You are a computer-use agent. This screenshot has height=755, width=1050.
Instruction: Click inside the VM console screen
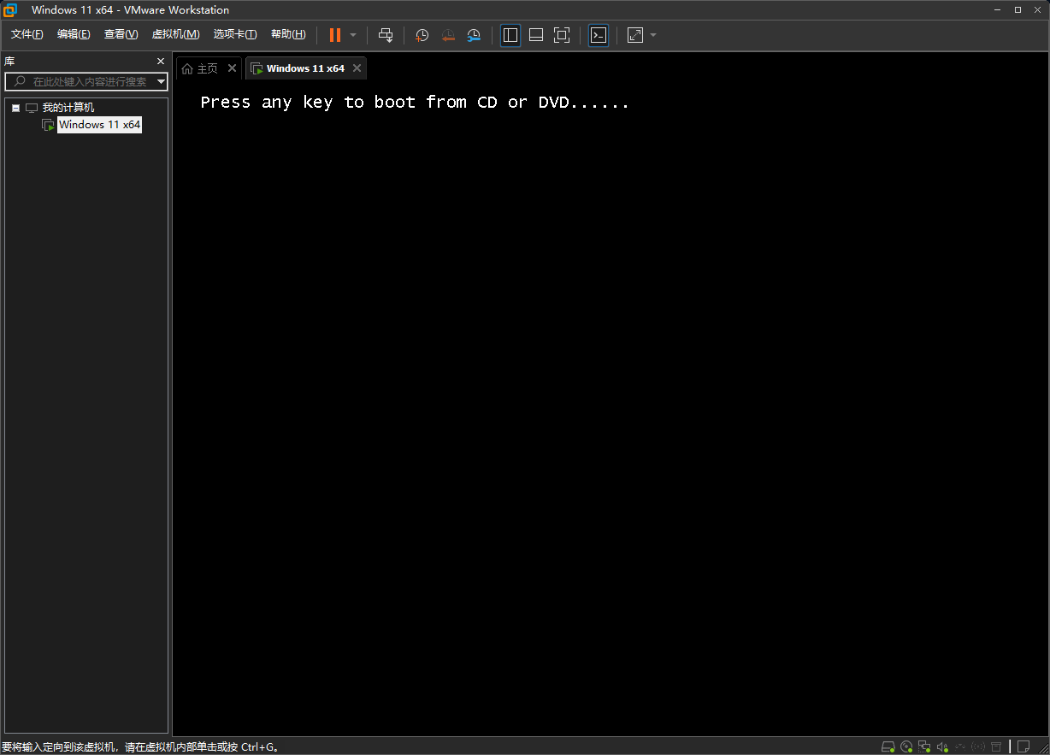coord(611,410)
